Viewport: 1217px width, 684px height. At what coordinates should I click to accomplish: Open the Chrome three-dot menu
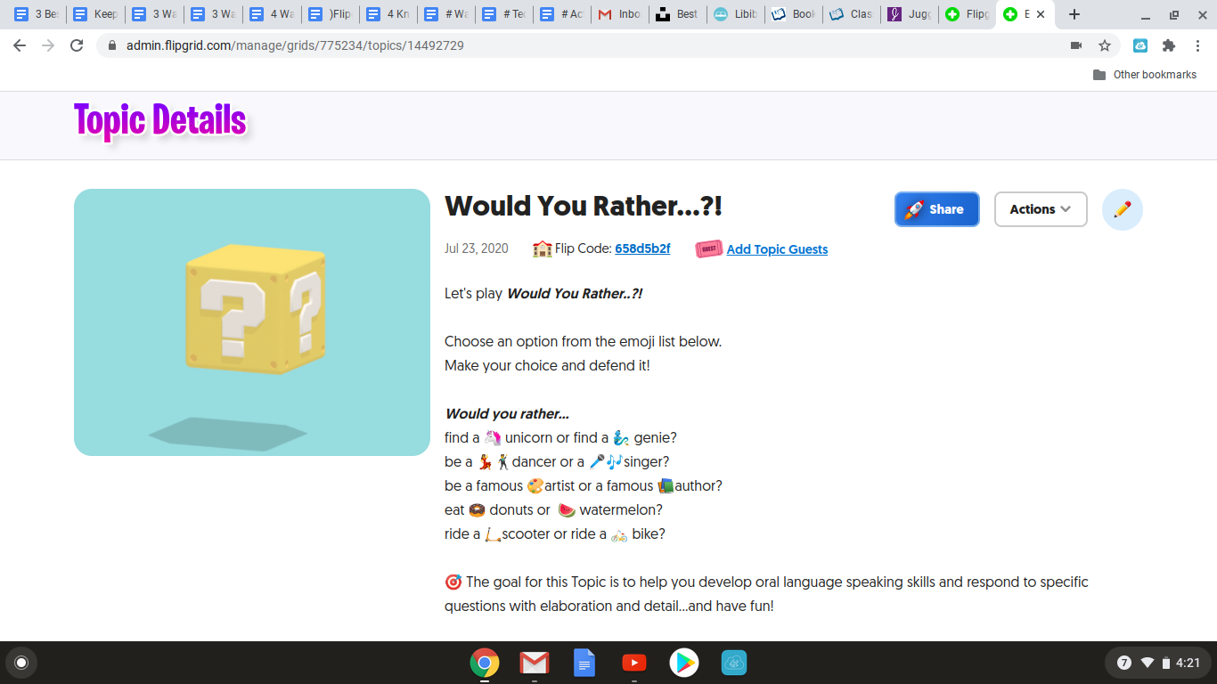click(x=1197, y=45)
